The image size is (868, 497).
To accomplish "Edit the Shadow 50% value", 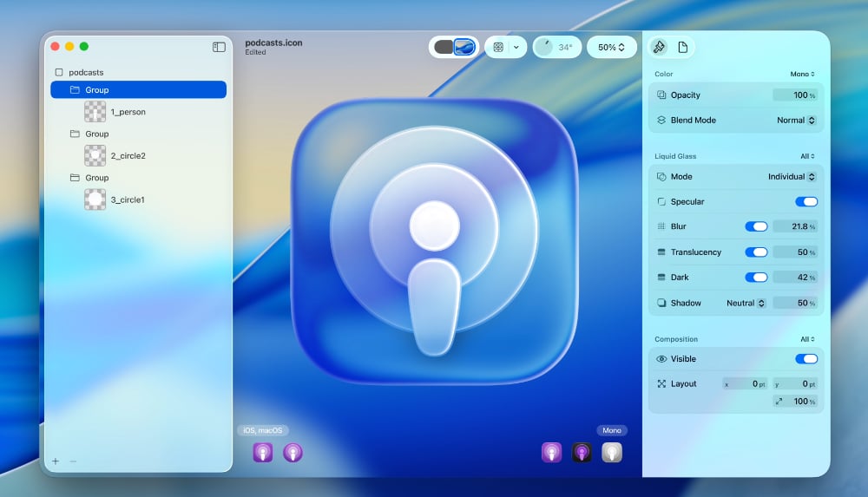I will (x=795, y=303).
